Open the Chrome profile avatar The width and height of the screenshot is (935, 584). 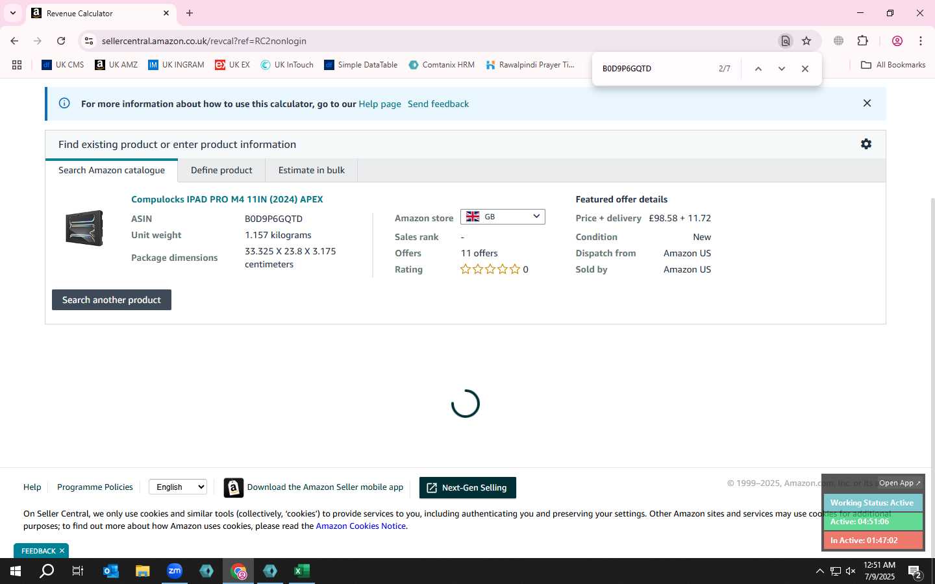(x=897, y=41)
